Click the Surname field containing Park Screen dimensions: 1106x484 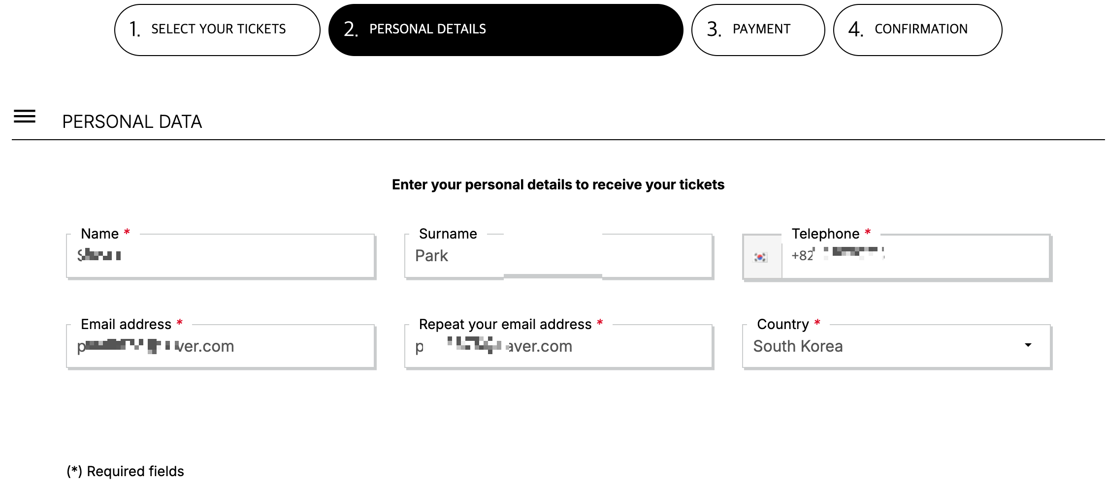point(558,256)
